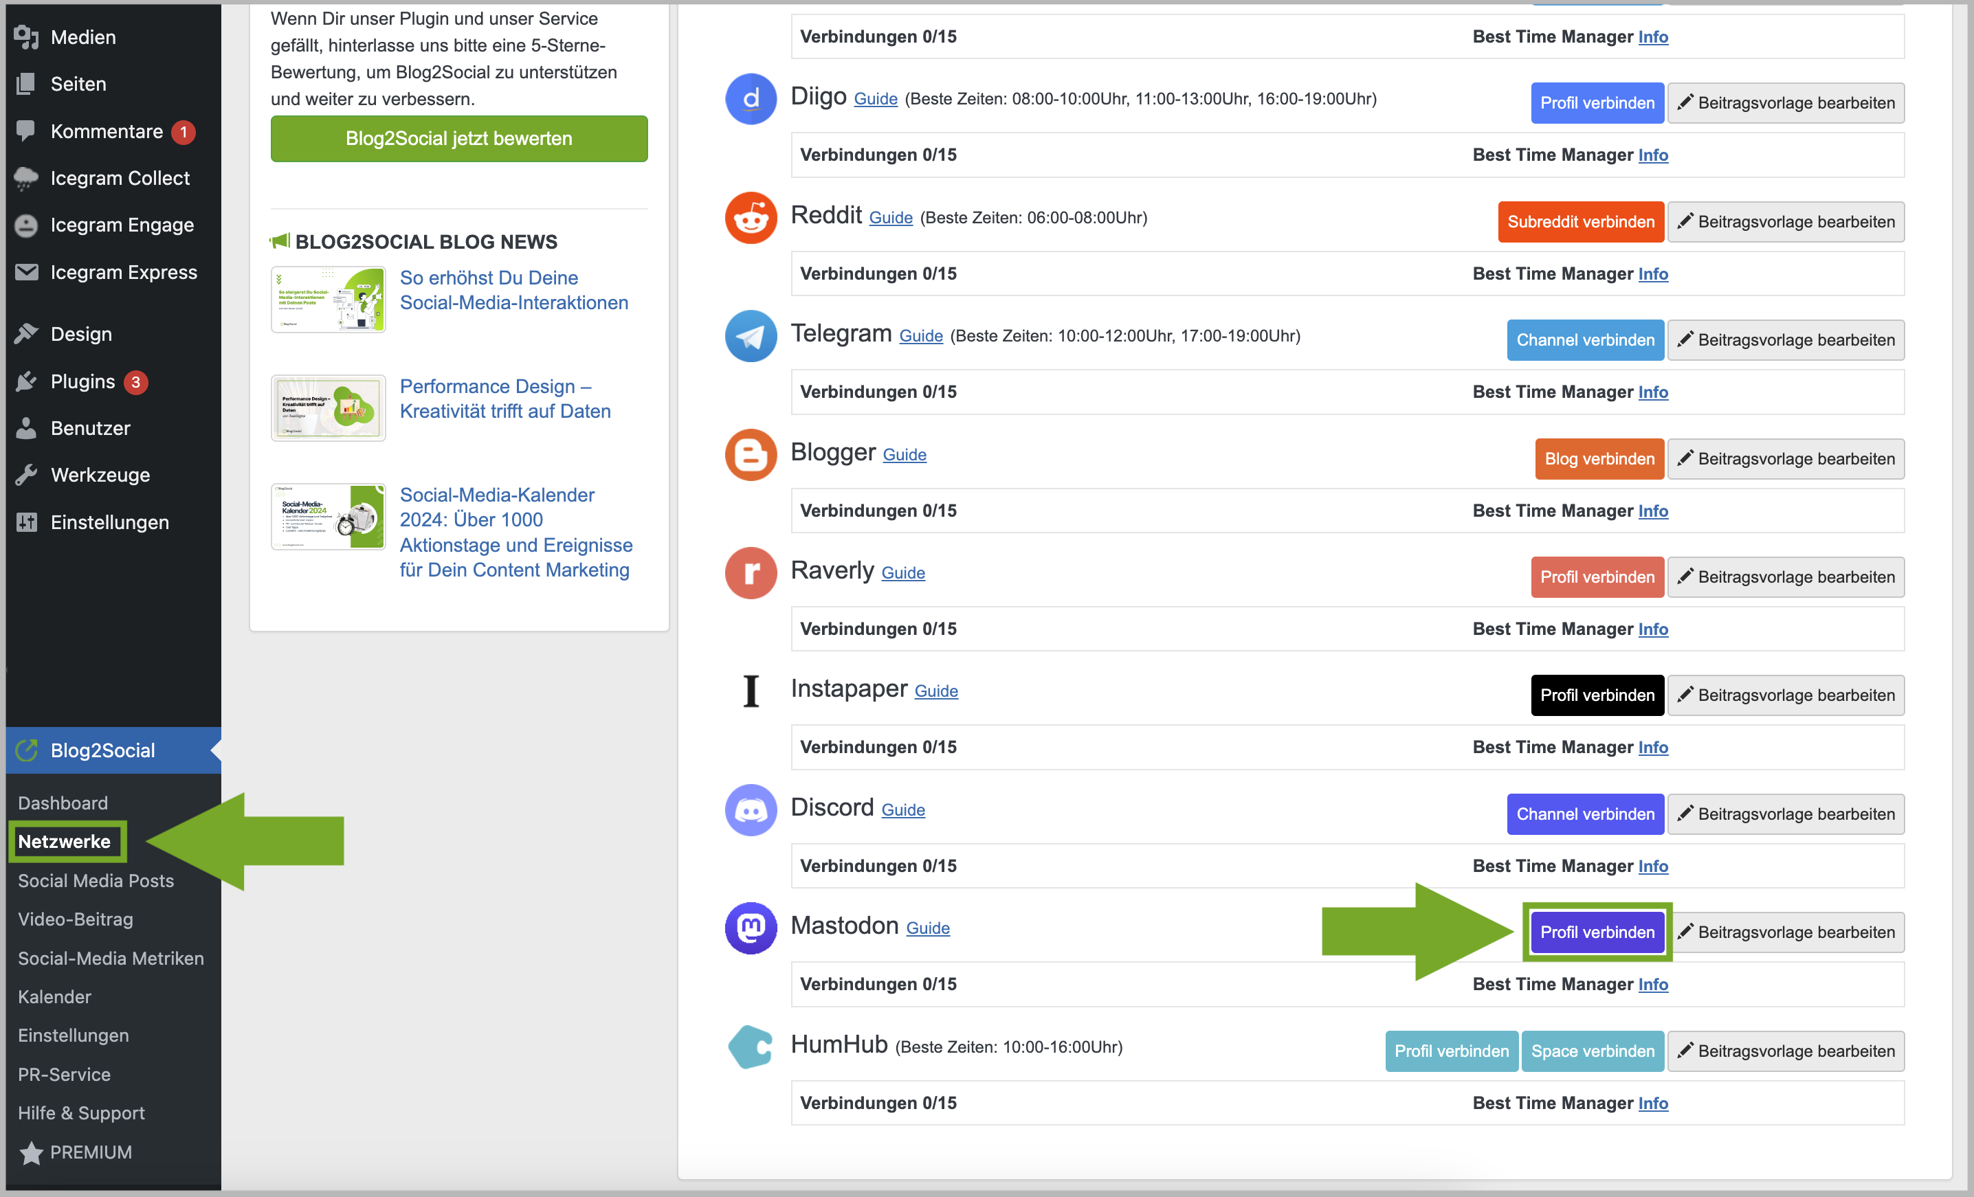The width and height of the screenshot is (1974, 1197).
Task: Click the Blogger logo icon
Action: pos(751,455)
